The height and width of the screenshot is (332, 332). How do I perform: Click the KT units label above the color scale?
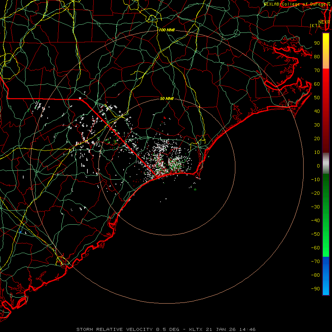click(x=315, y=25)
